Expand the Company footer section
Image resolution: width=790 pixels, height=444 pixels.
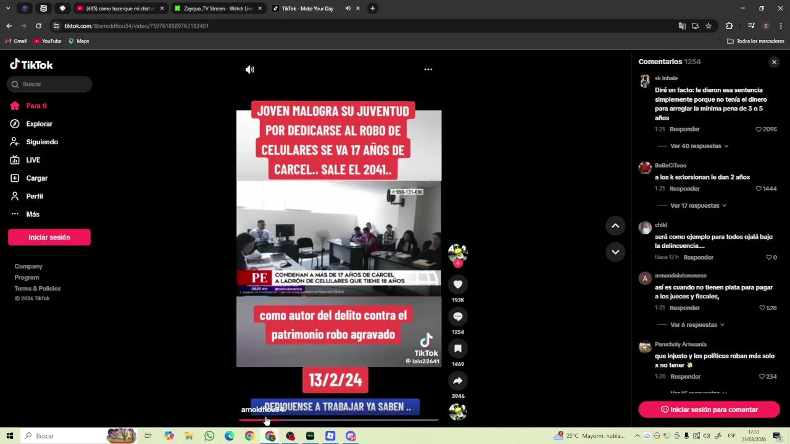pos(28,266)
